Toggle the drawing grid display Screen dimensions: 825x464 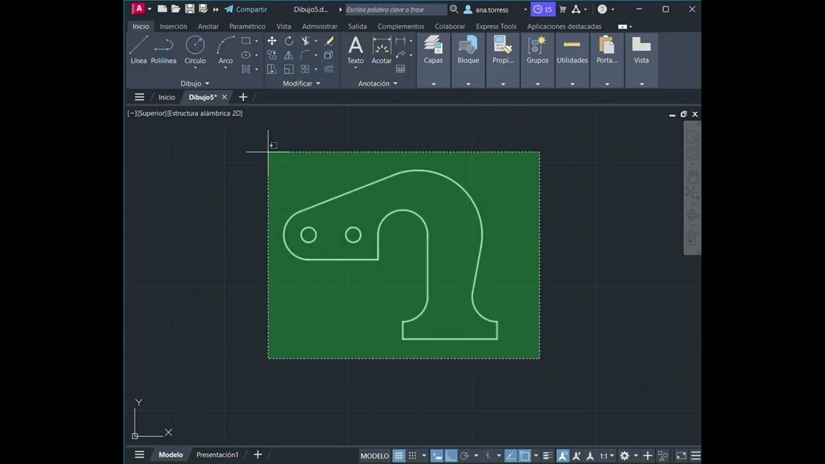[399, 456]
